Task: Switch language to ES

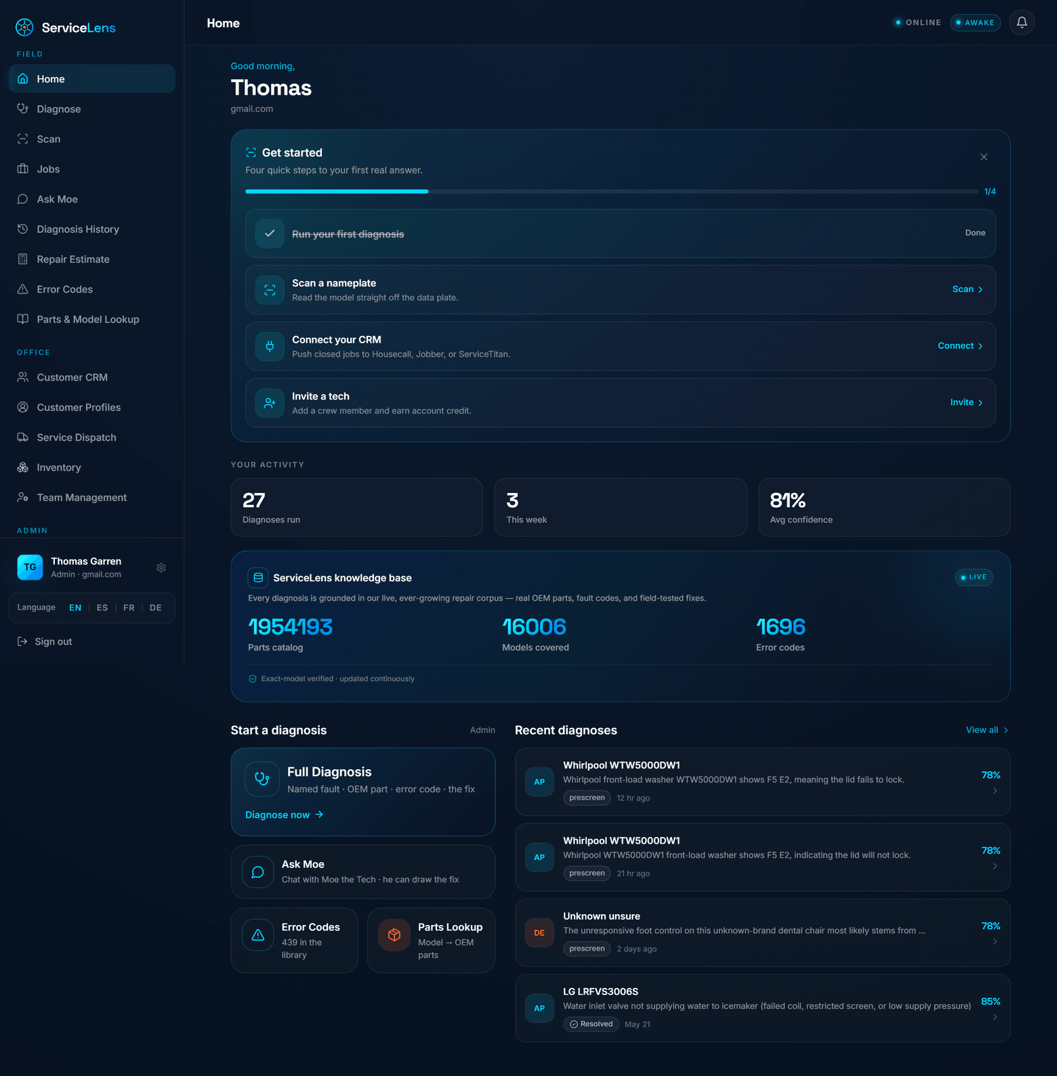Action: click(102, 607)
